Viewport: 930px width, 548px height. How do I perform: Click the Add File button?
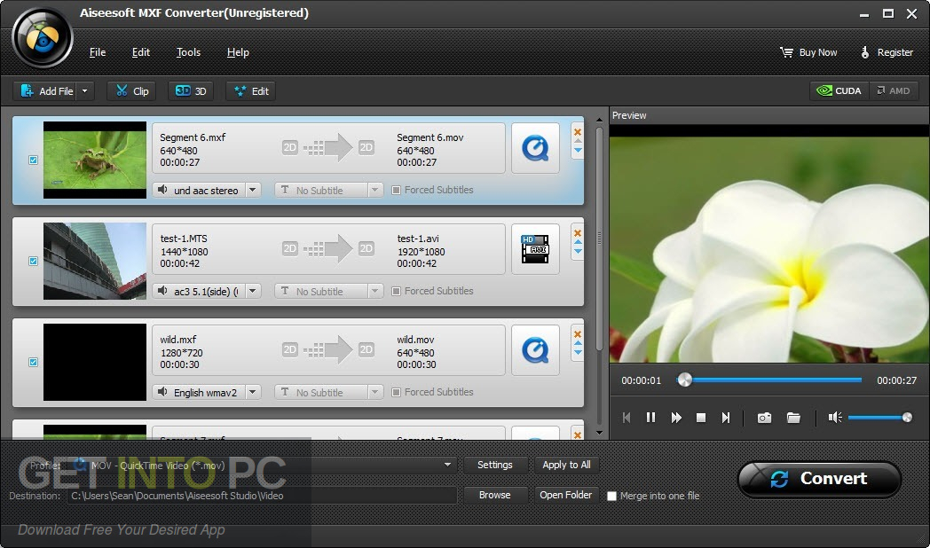click(46, 90)
